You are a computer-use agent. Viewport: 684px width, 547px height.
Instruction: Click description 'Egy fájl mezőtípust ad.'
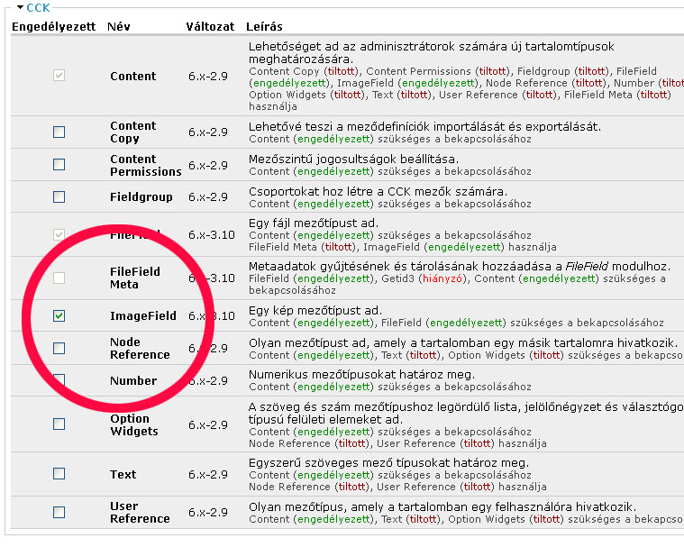314,223
